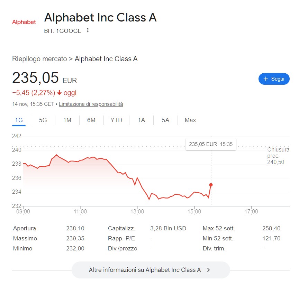
Task: Click the Chiusura prec. 240,50 label
Action: (278, 156)
